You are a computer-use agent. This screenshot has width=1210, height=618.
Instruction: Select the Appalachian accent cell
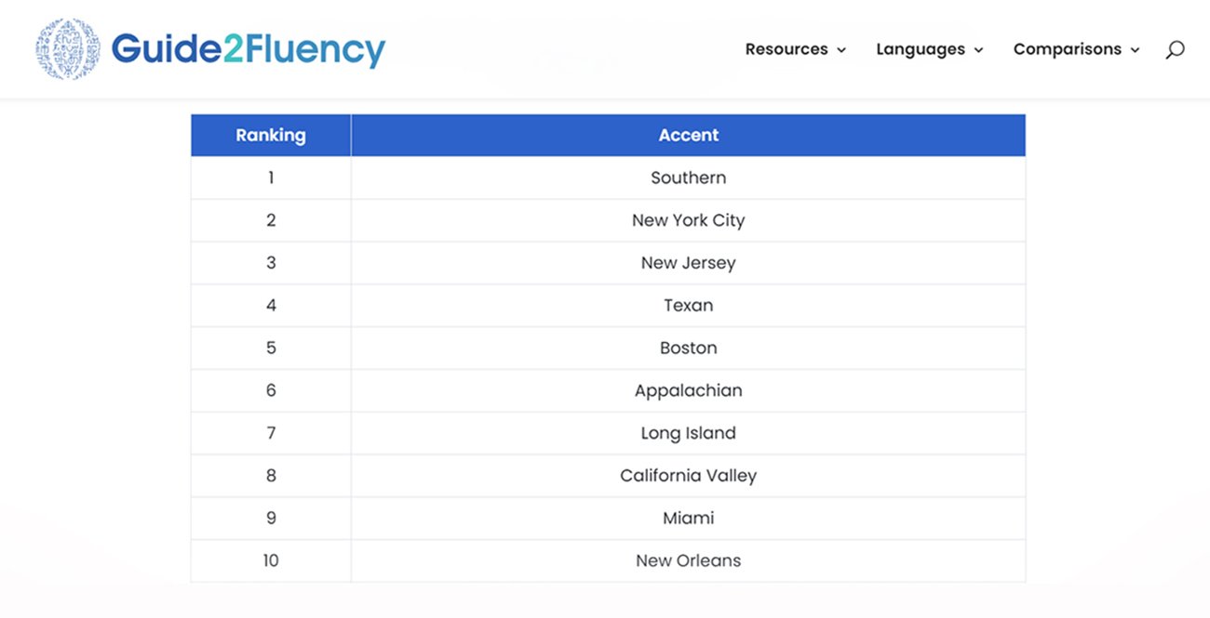pyautogui.click(x=688, y=390)
